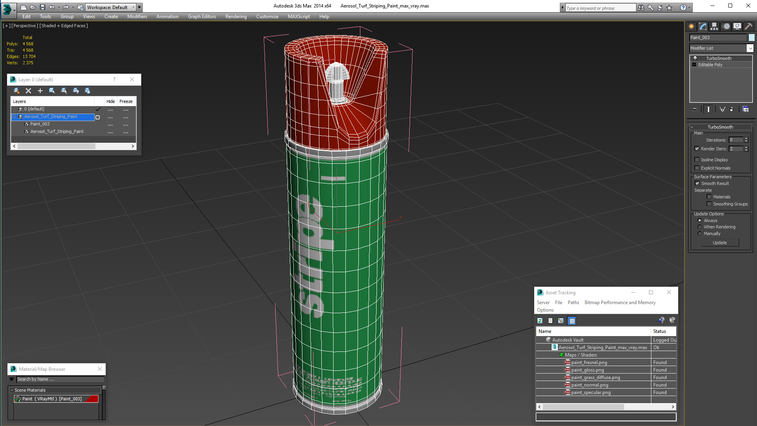The width and height of the screenshot is (757, 426).
Task: Open the Rendering menu
Action: tap(236, 17)
